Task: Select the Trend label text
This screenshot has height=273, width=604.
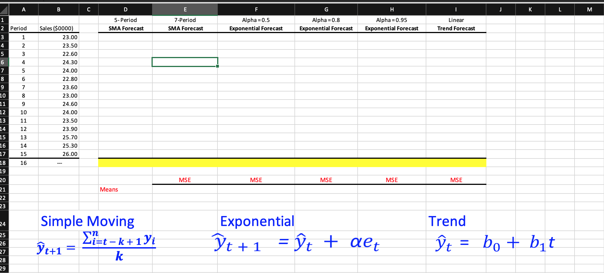Action: 447,221
